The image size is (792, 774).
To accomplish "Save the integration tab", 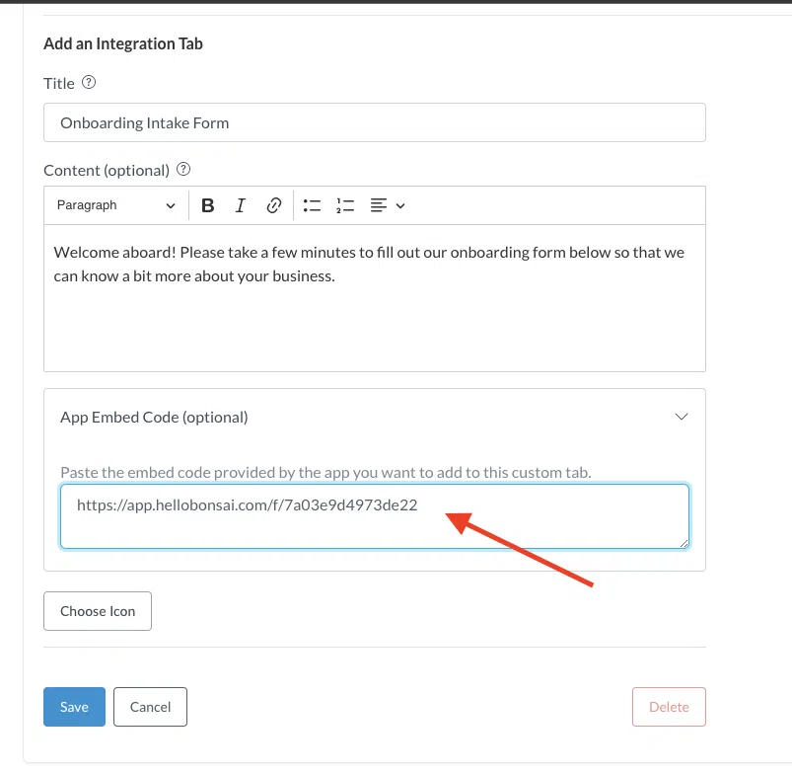I will (x=74, y=707).
